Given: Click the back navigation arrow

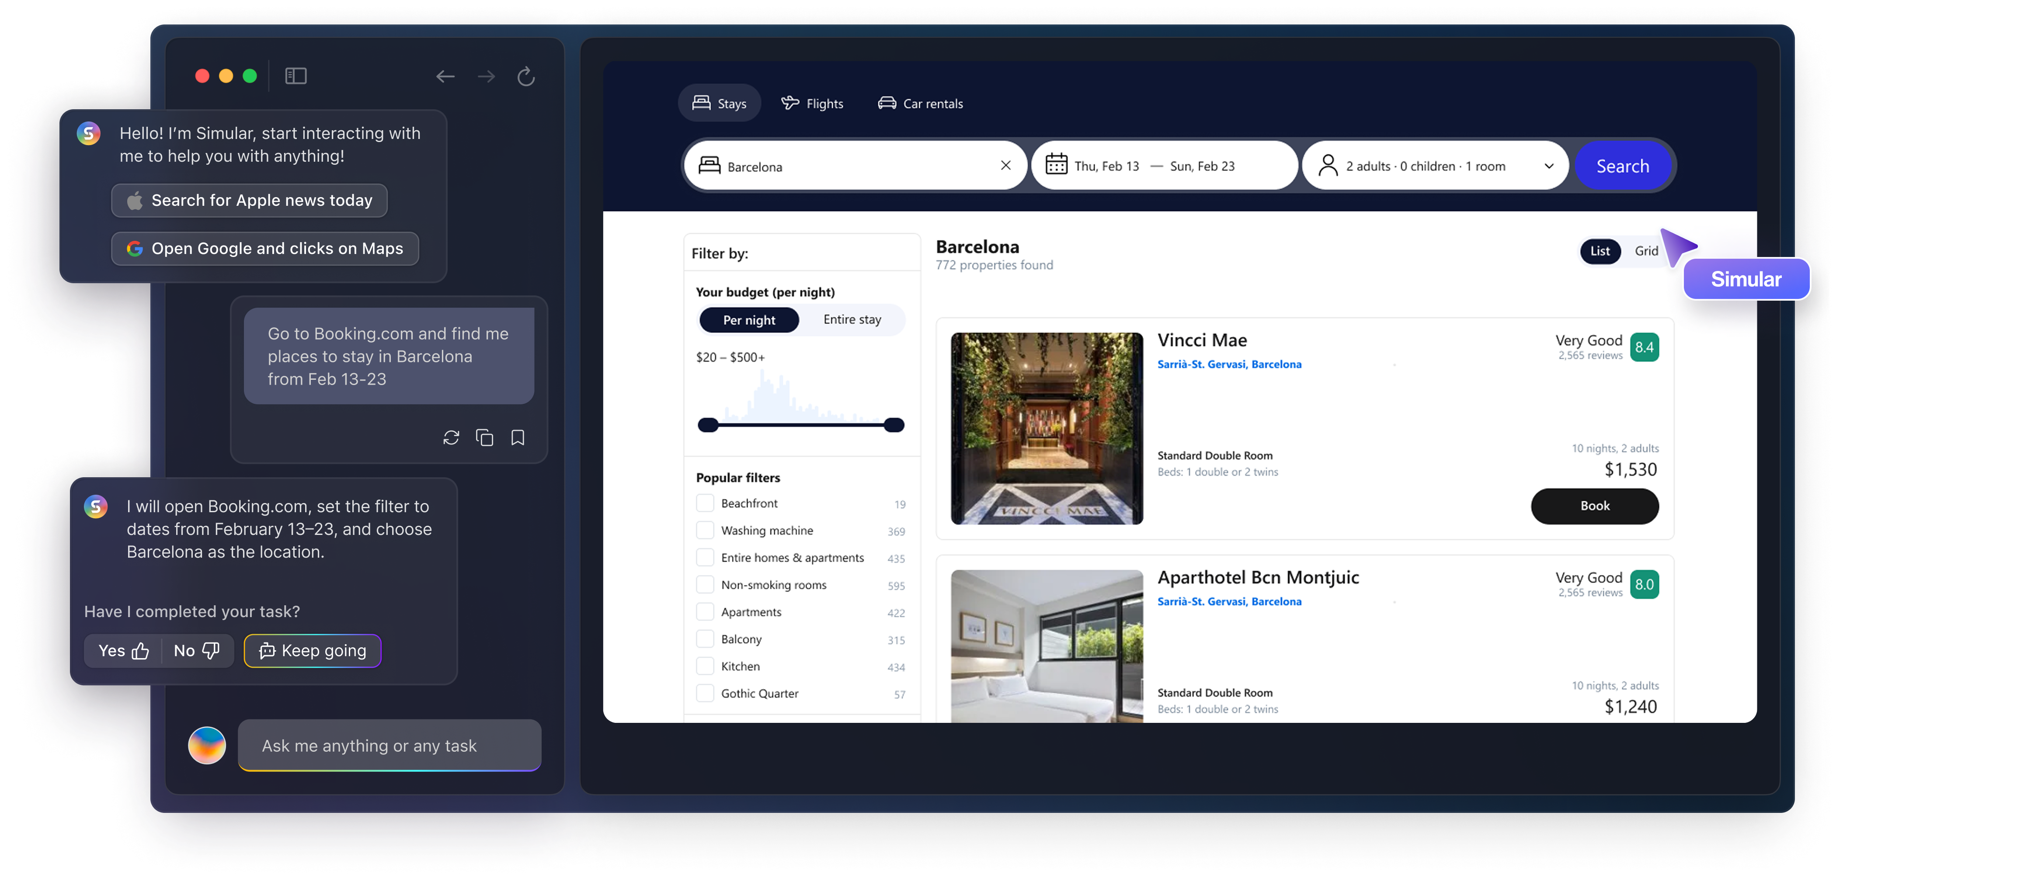Looking at the screenshot, I should 445,76.
